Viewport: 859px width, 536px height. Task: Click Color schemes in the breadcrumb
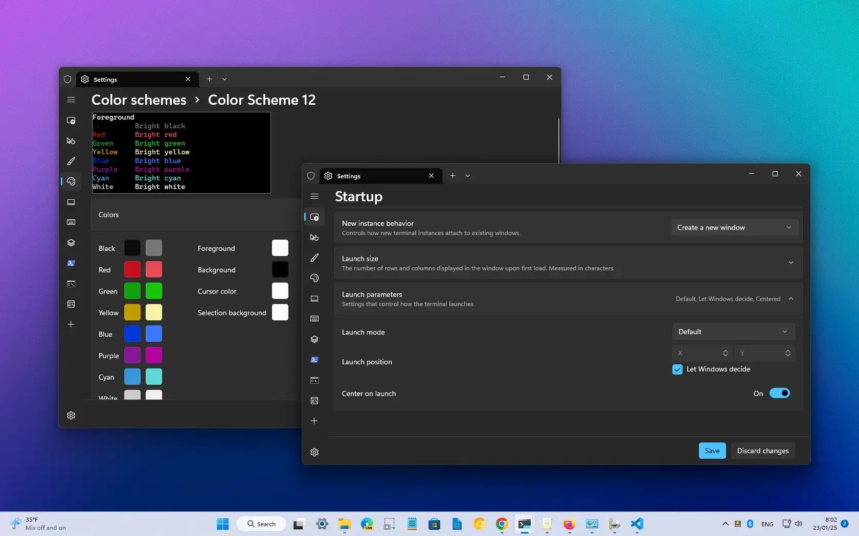point(139,100)
